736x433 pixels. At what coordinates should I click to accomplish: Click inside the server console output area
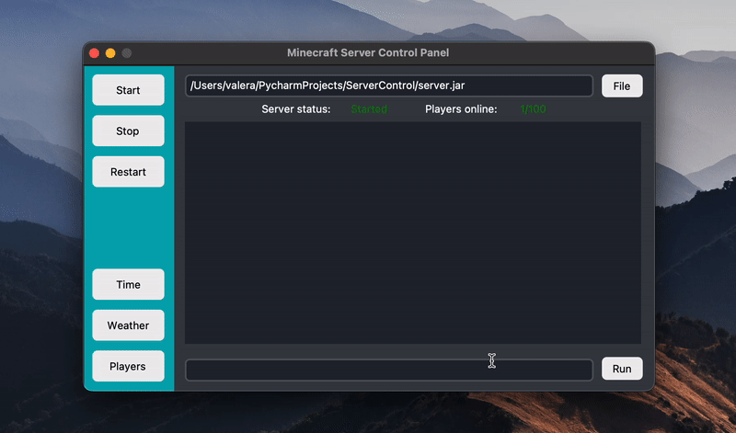[x=412, y=233]
